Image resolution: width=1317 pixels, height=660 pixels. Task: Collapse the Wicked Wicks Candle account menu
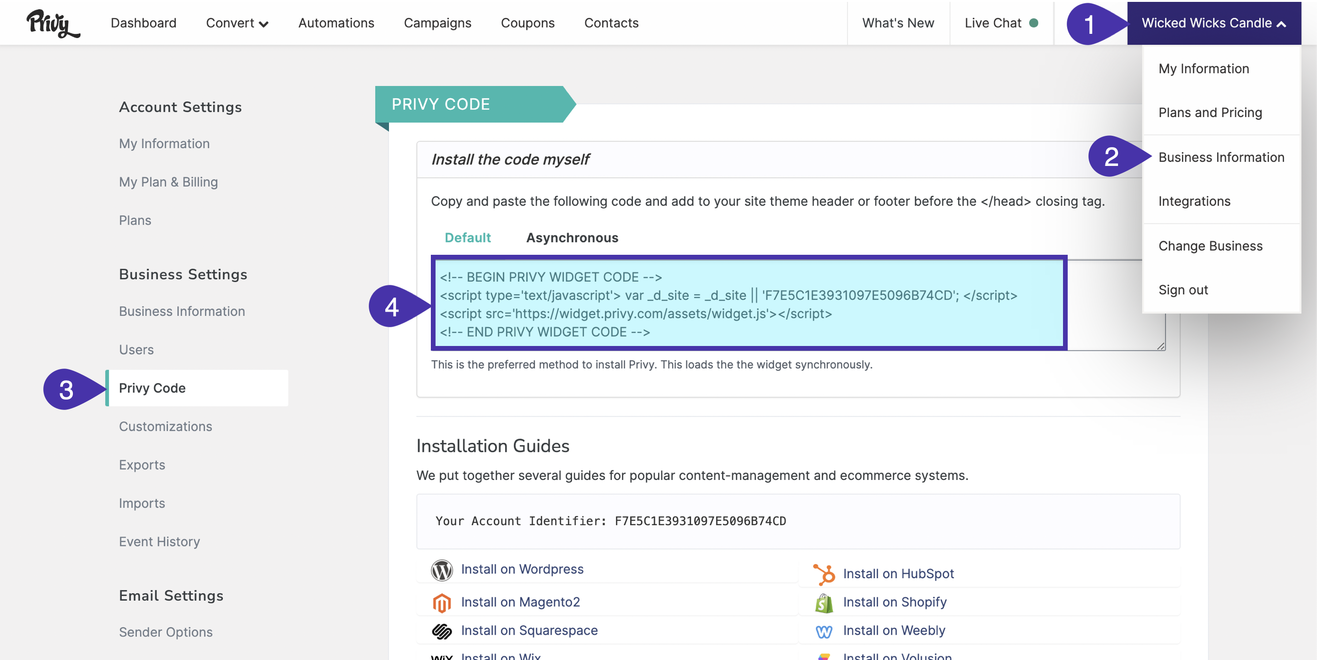coord(1214,23)
